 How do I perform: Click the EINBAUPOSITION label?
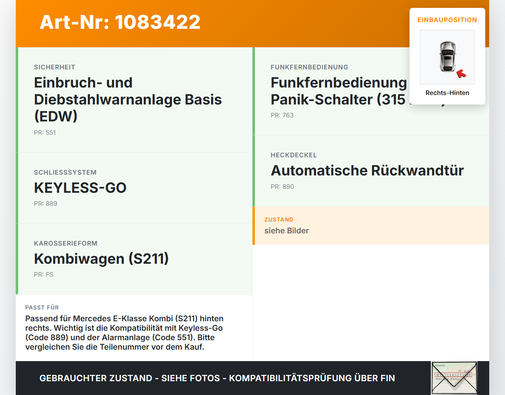[447, 20]
